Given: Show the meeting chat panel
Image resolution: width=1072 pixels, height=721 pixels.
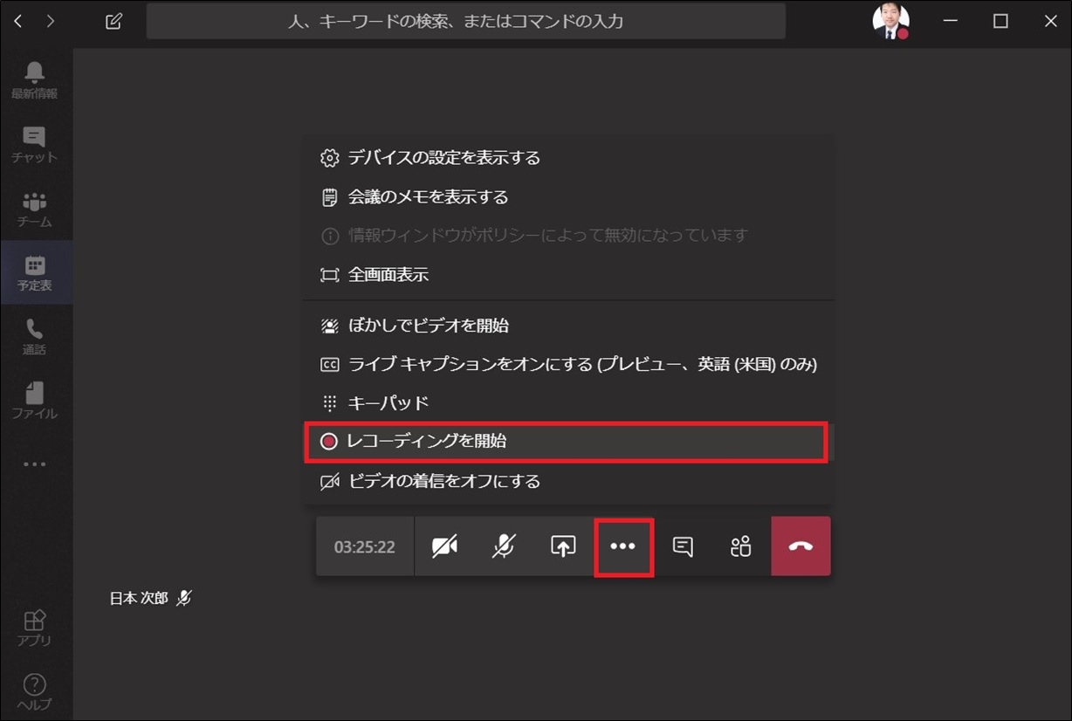Looking at the screenshot, I should (682, 546).
